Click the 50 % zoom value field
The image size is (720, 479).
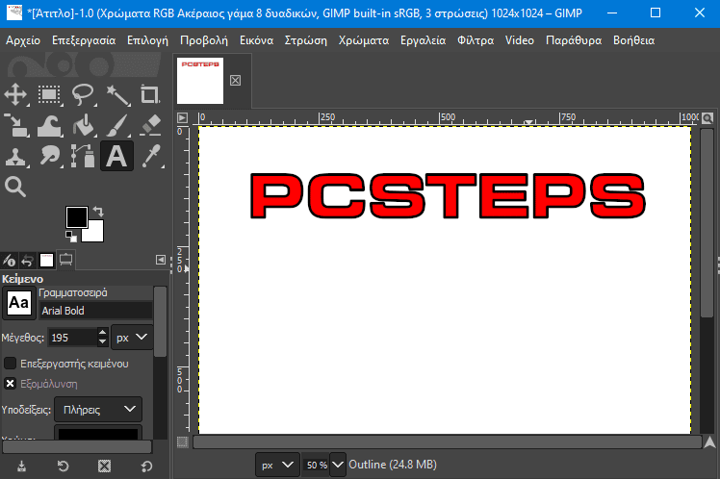coord(316,465)
